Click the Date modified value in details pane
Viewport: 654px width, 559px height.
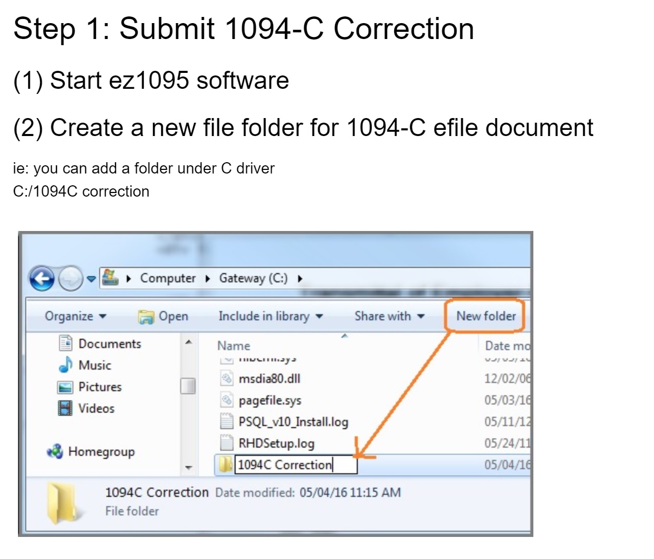[x=350, y=493]
